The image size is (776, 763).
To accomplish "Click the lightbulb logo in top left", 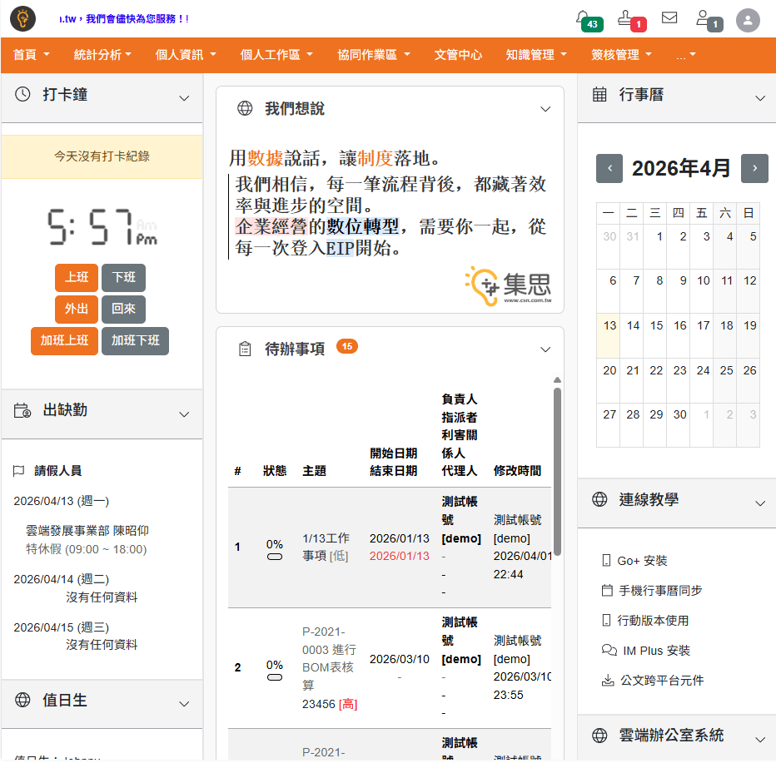I will click(23, 19).
